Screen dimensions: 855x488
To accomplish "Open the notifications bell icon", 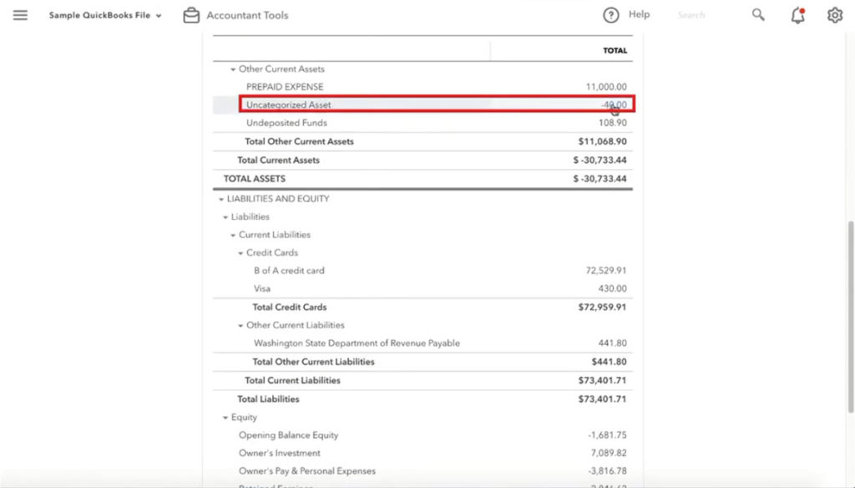I will click(796, 15).
